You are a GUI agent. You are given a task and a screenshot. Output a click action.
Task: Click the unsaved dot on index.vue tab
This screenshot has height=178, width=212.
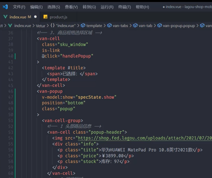point(36,17)
